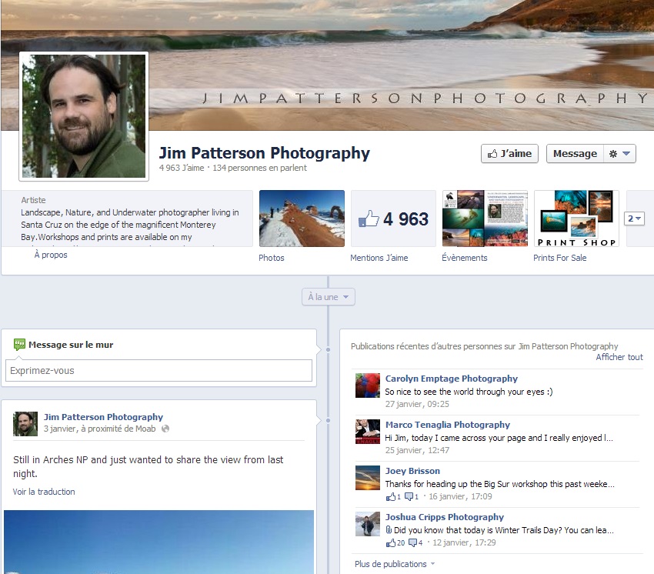Click the attachment icon in Joshua Cripps' post
The image size is (654, 574).
pyautogui.click(x=389, y=530)
